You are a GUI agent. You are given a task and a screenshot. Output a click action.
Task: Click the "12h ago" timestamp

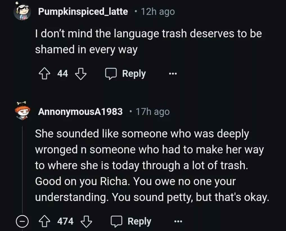157,12
